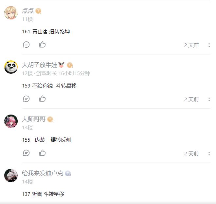Open more options for 点点's comment
216x204 pixels.
209,45
